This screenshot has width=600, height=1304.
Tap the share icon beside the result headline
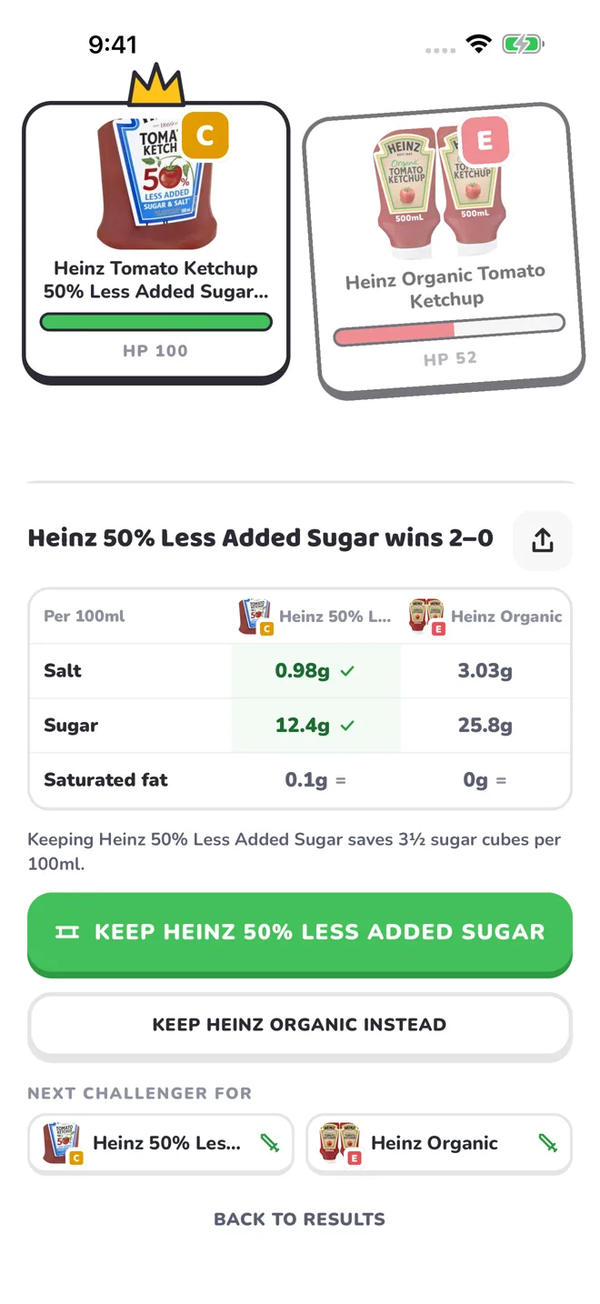543,540
